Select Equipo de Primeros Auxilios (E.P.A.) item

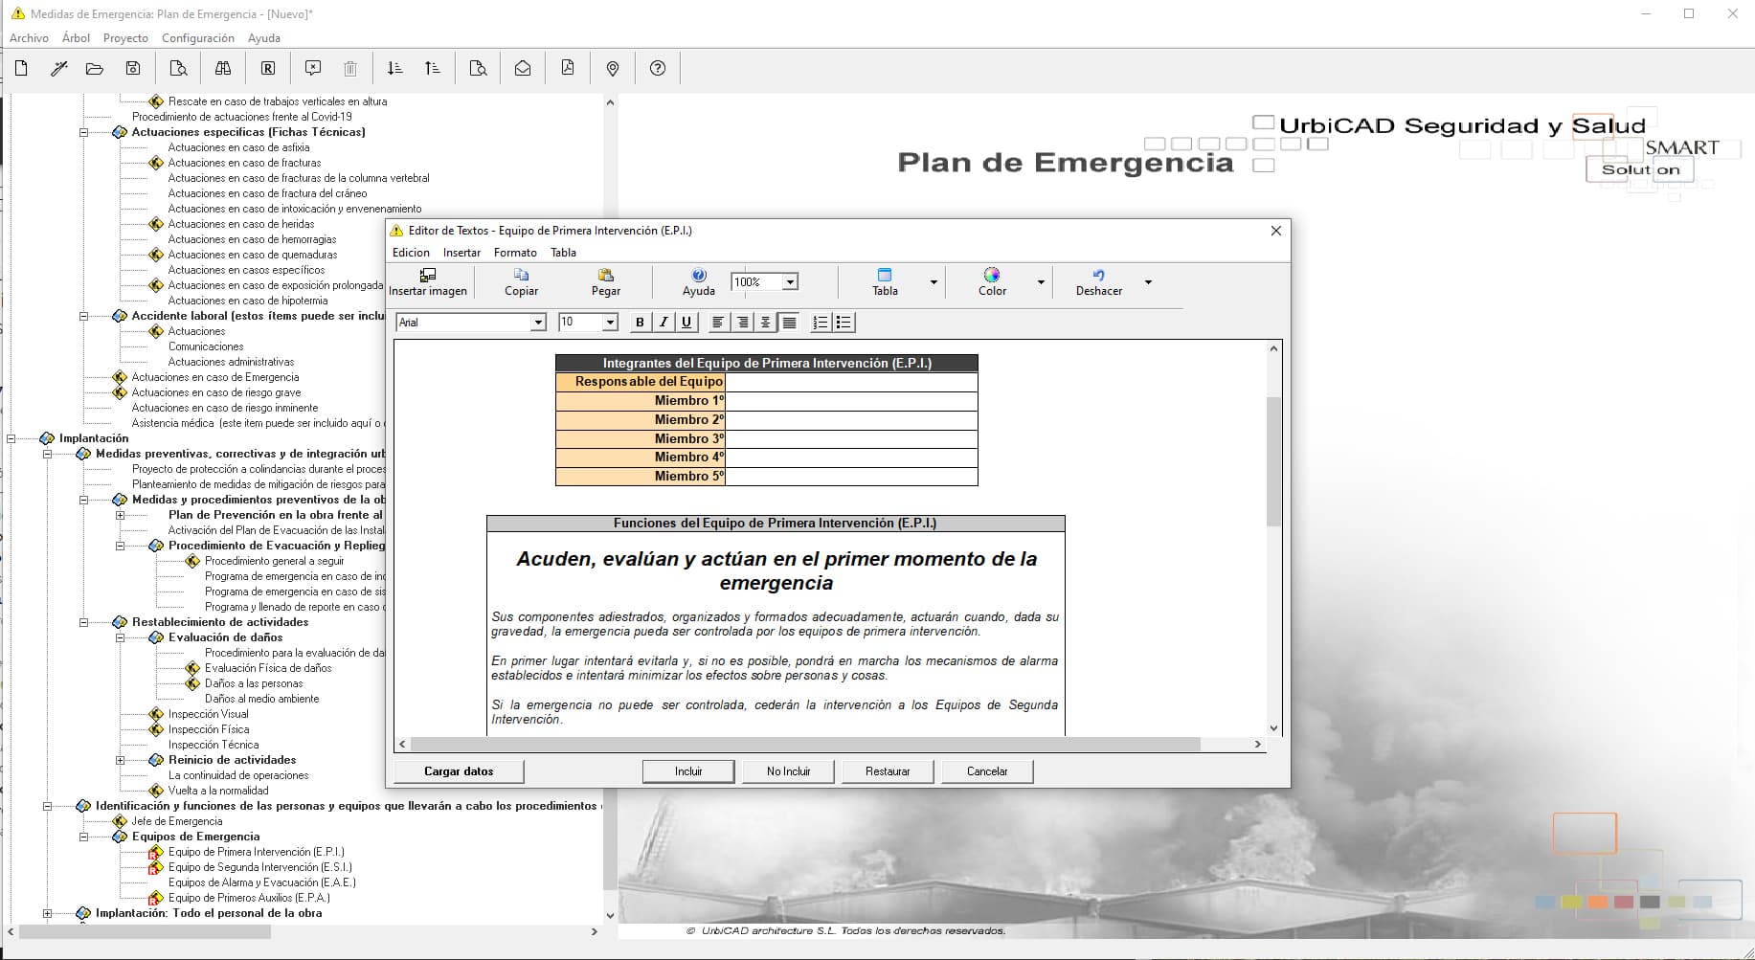(249, 898)
